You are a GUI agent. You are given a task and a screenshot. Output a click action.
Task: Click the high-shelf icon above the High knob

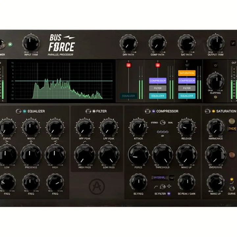(55, 142)
